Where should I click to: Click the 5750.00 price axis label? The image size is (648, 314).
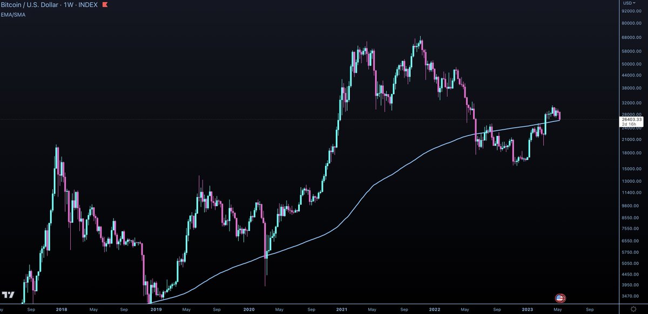pyautogui.click(x=631, y=252)
